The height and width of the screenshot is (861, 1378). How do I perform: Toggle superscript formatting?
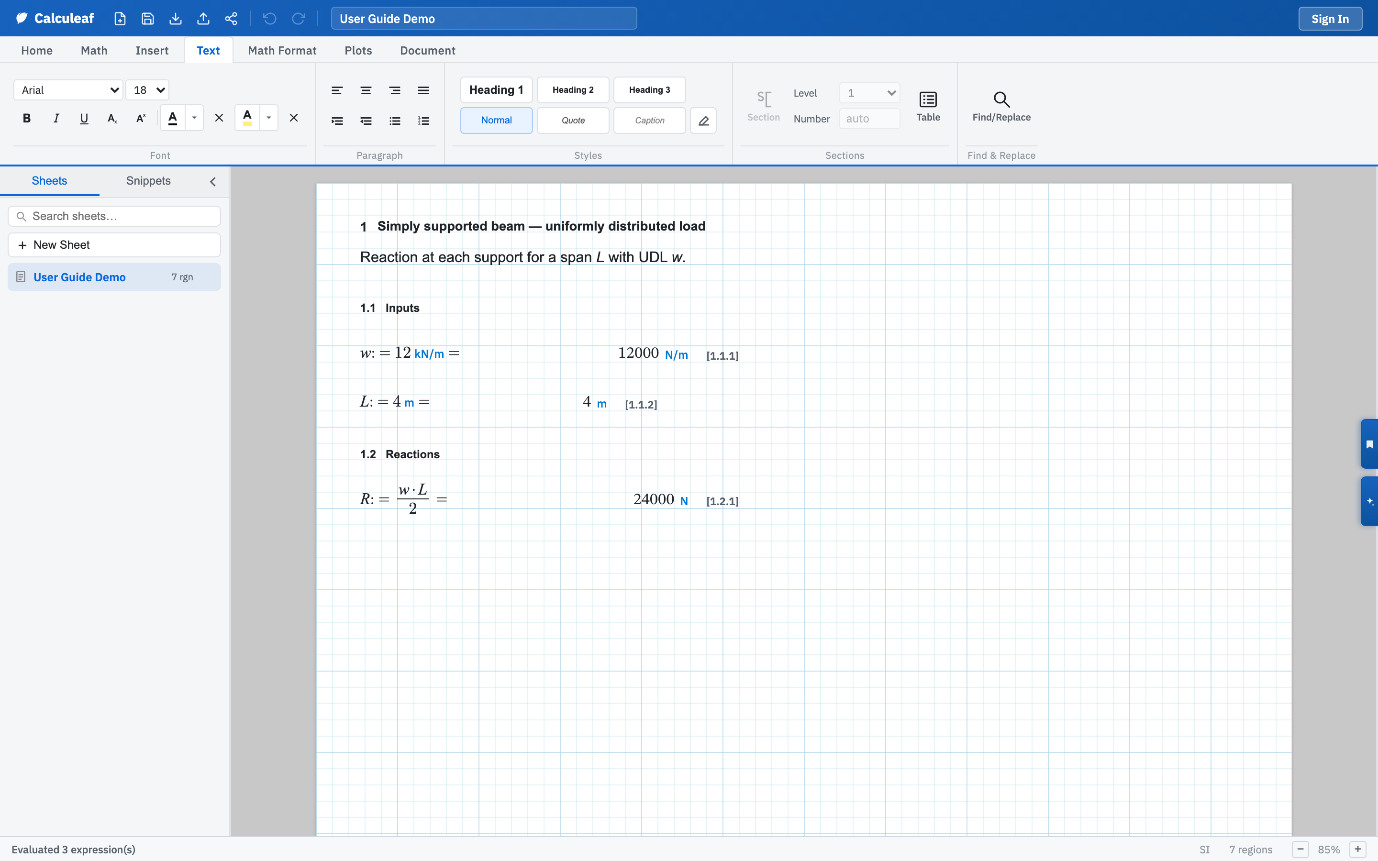click(x=141, y=118)
